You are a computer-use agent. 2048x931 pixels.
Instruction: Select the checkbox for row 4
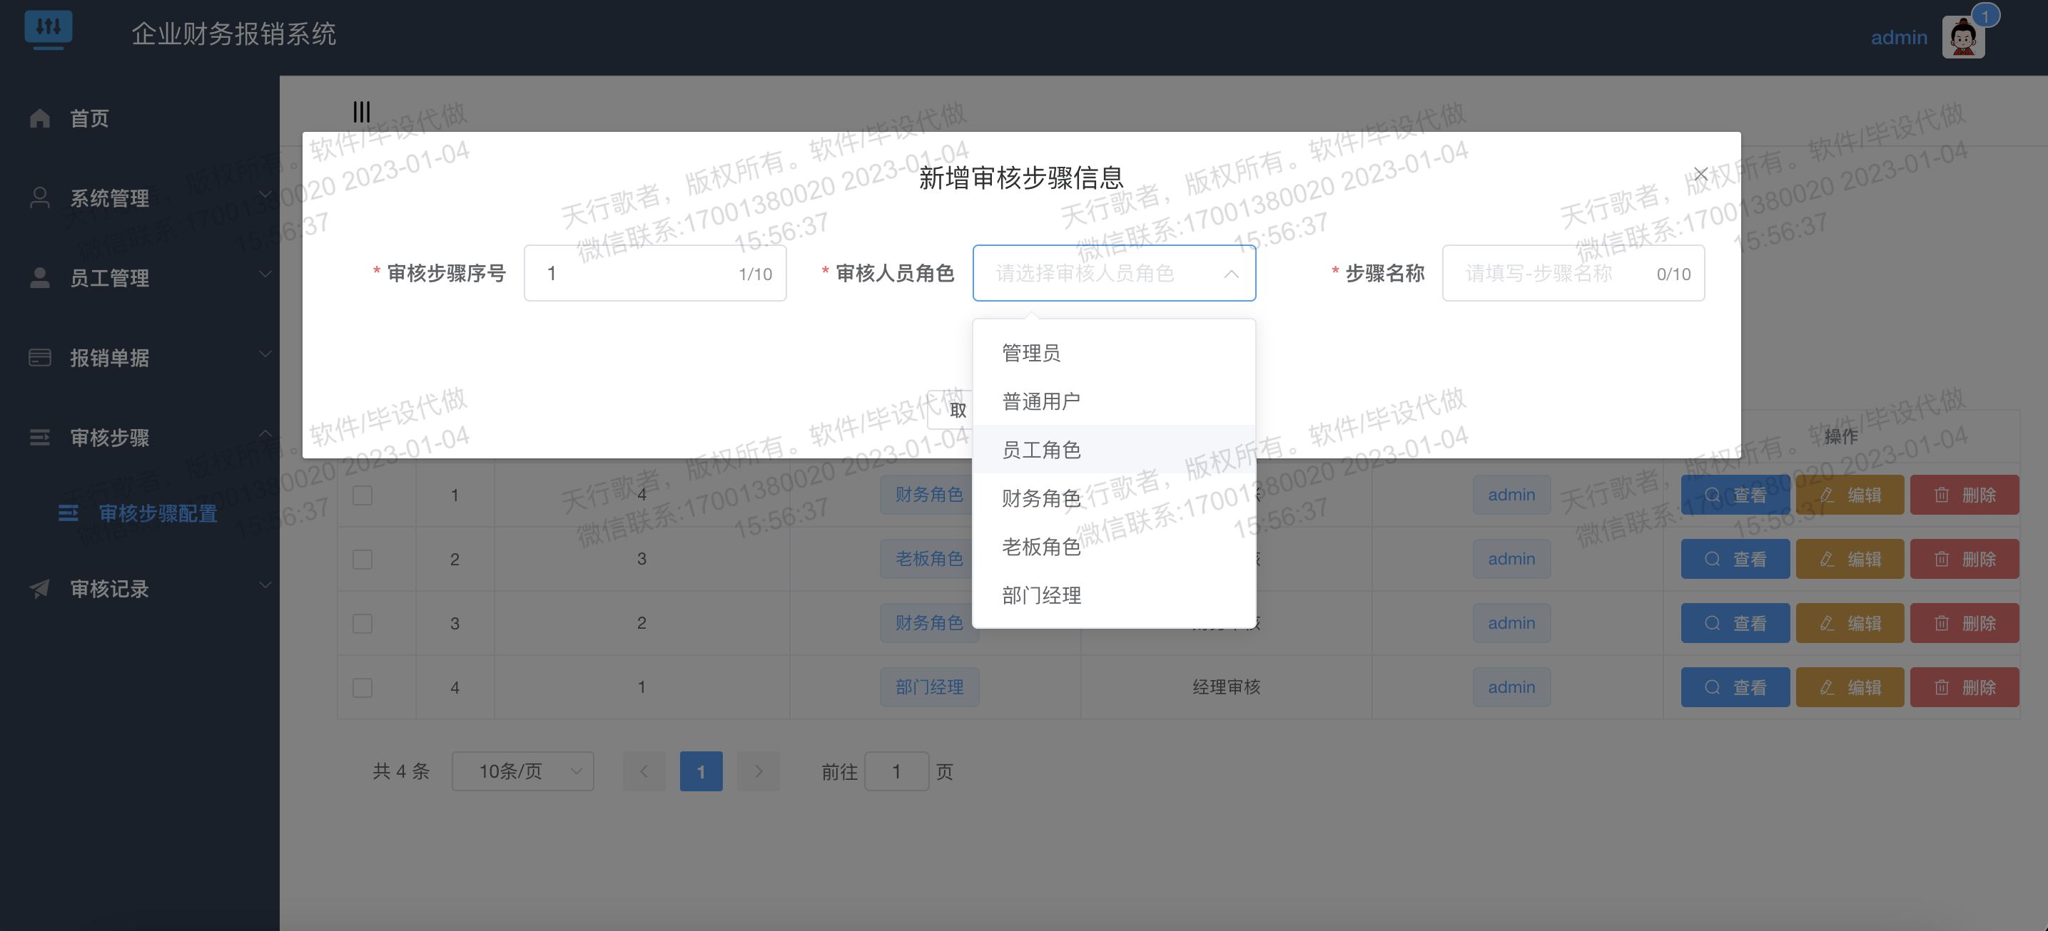click(x=363, y=687)
